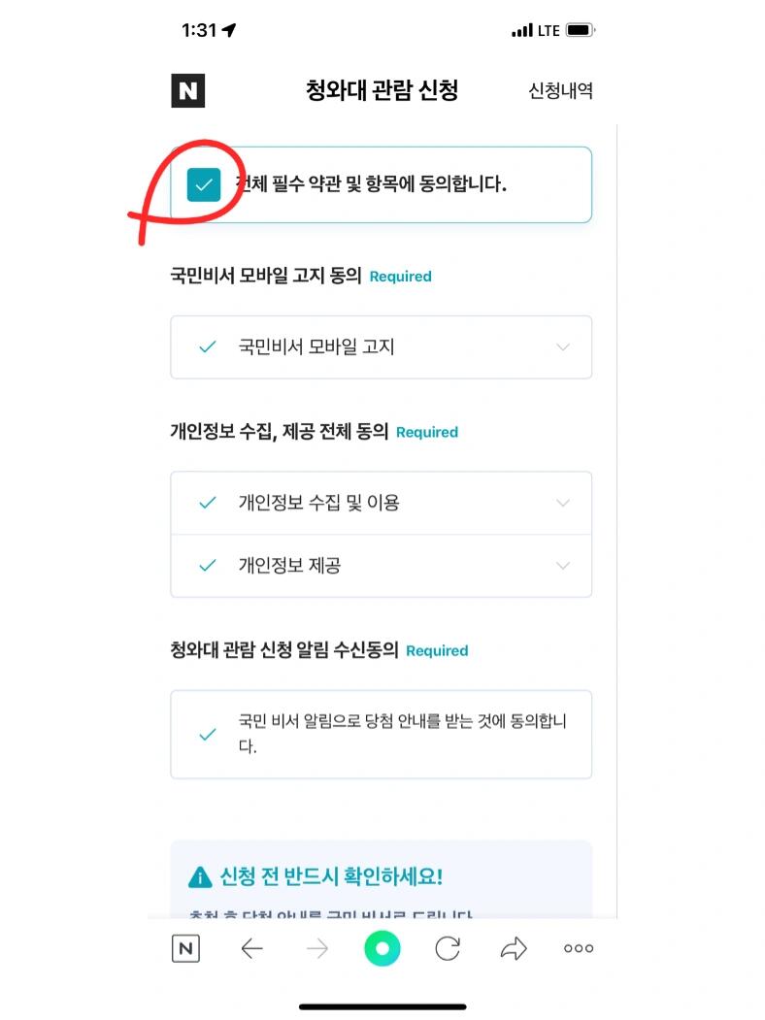
Task: Tap the warning triangle icon in notice
Action: tap(200, 877)
